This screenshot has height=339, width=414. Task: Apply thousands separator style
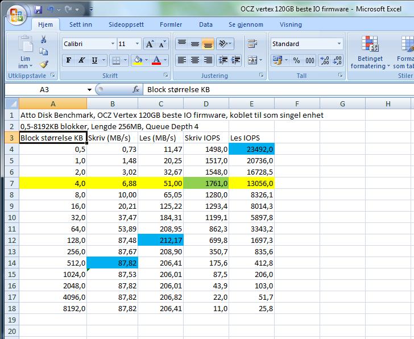pyautogui.click(x=310, y=60)
